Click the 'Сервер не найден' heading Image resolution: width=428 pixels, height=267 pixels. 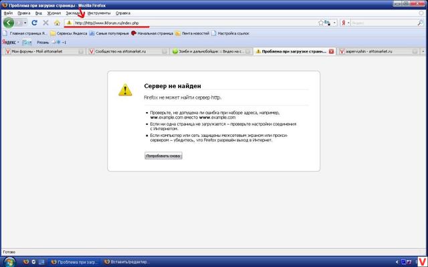coord(173,86)
